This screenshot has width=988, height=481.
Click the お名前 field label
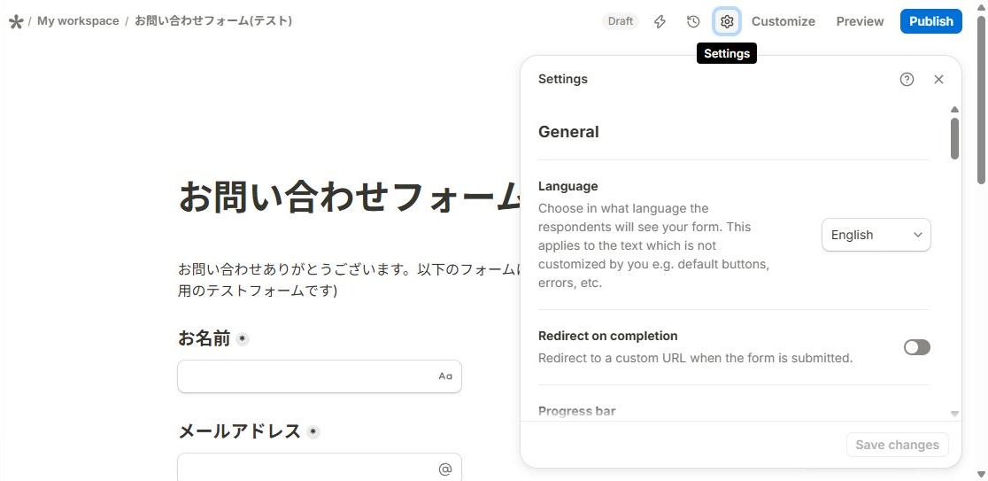point(205,339)
